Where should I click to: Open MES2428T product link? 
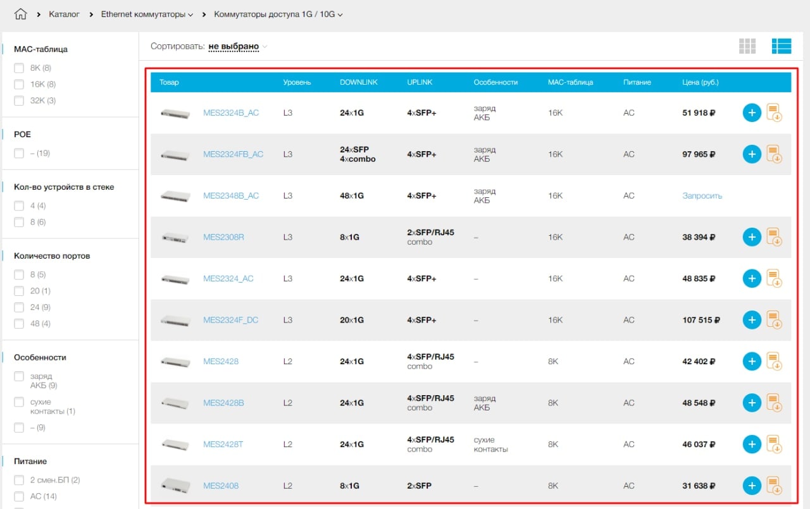point(223,445)
